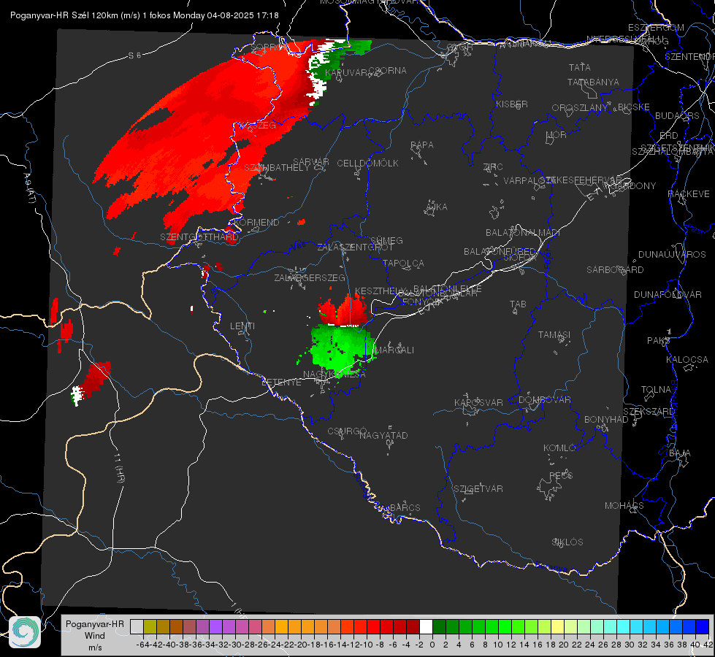This screenshot has width=715, height=657.
Task: Pick the pale yellow swatch in the wind scale
Action: [557, 626]
